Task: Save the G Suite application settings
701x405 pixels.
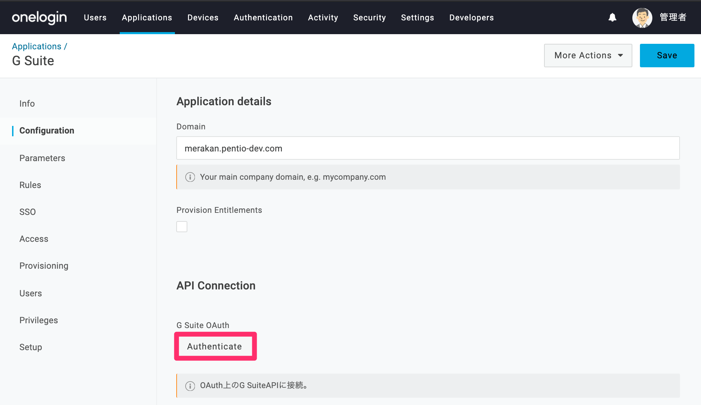Action: [x=667, y=56]
